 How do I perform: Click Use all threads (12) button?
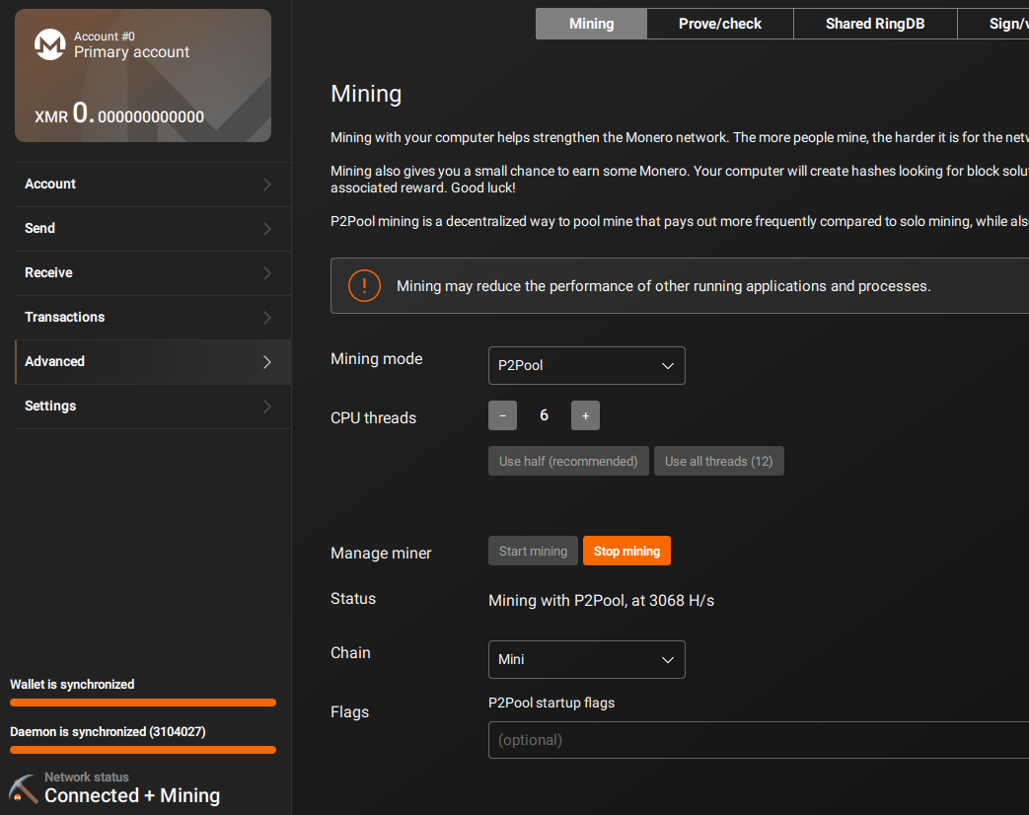tap(718, 461)
